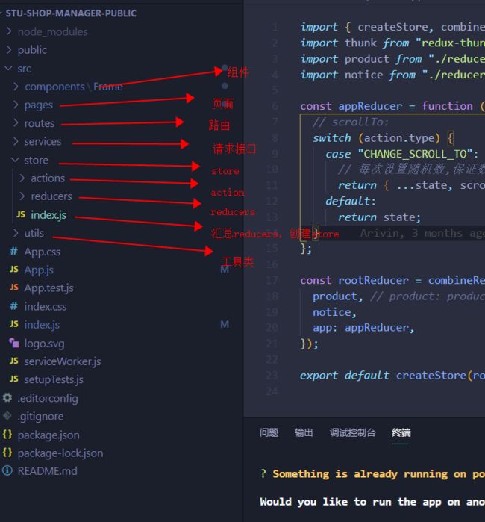Open App.css file name
Viewport: 485px width, 522px height.
(43, 252)
